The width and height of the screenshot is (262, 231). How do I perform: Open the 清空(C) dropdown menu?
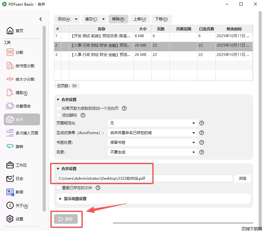(x=103, y=19)
